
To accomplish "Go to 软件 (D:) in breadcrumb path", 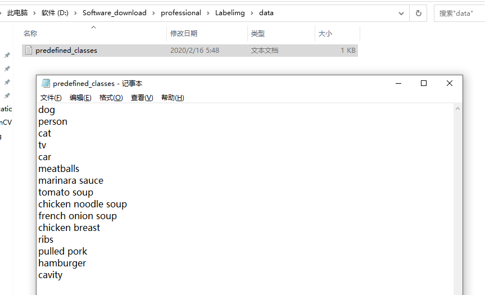I will 55,13.
